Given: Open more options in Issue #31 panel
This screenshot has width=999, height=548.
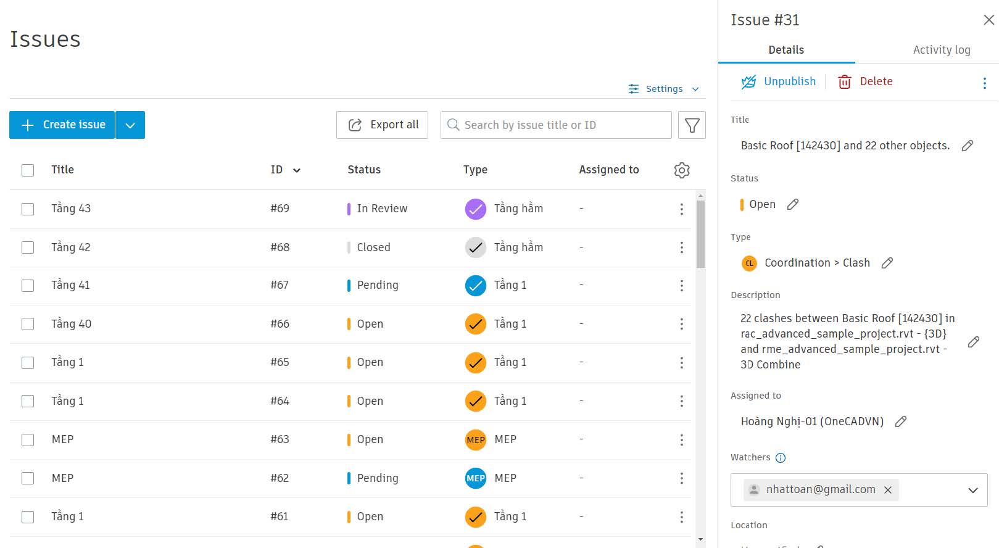Looking at the screenshot, I should [985, 83].
